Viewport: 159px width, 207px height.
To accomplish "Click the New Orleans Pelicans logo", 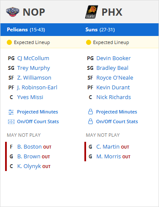I will pyautogui.click(x=13, y=12).
